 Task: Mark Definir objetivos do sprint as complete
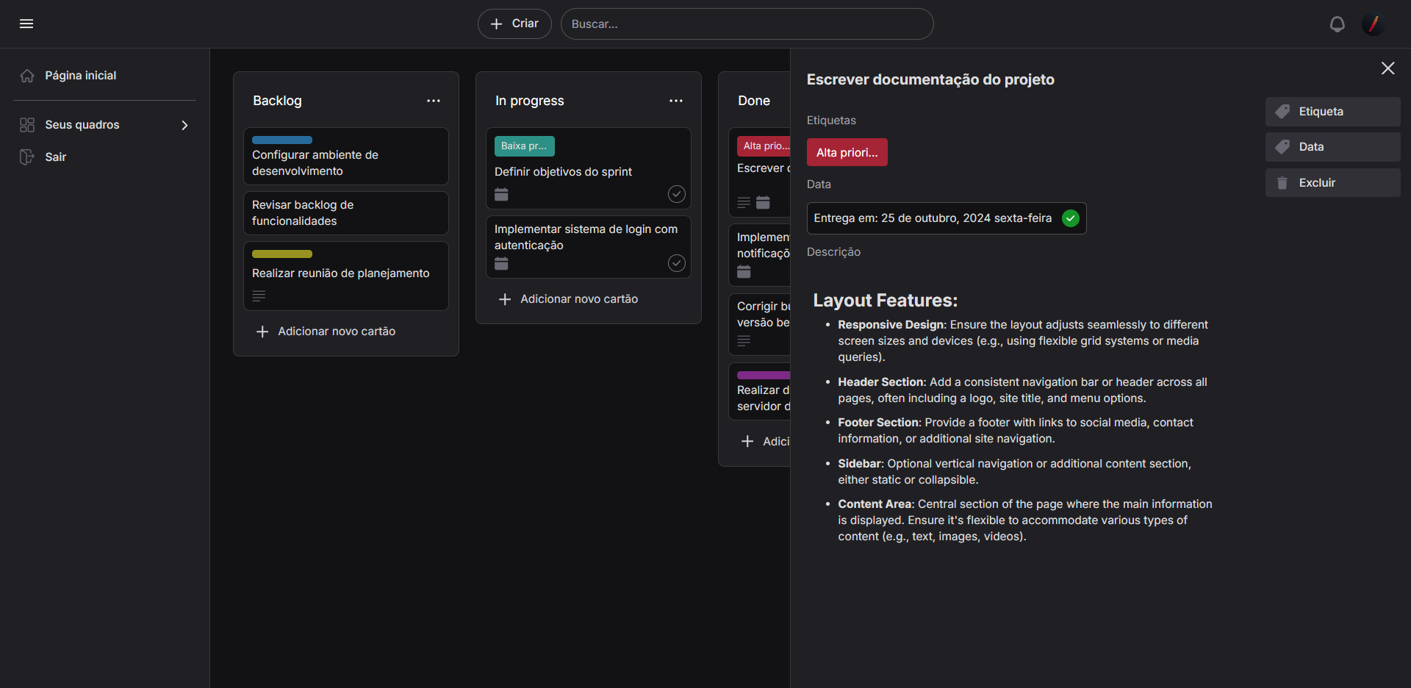(x=677, y=194)
